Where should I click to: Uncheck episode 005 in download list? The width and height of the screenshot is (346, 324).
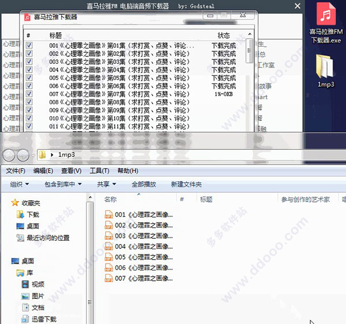click(29, 78)
